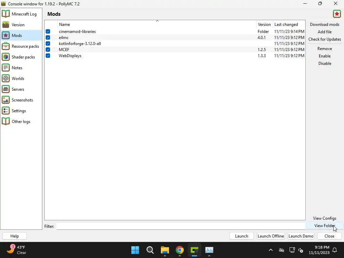This screenshot has width=344, height=258.
Task: Open Shader packs via its cube icon
Action: [6, 57]
